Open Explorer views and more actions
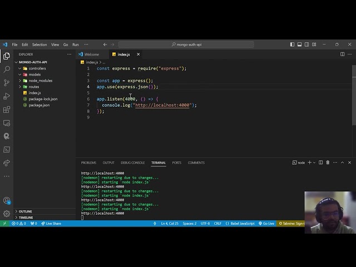Screen dimensions: 356x267 point(69,55)
